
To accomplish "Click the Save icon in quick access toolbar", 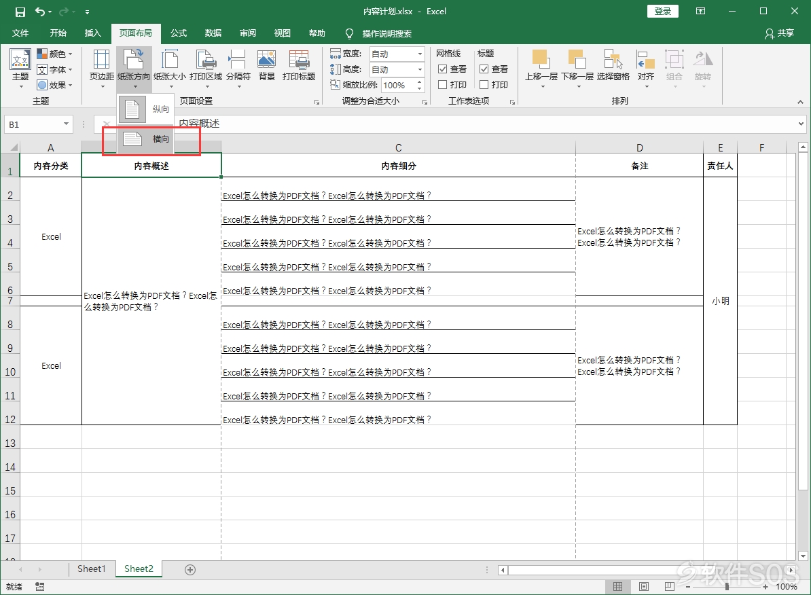I will (x=20, y=12).
